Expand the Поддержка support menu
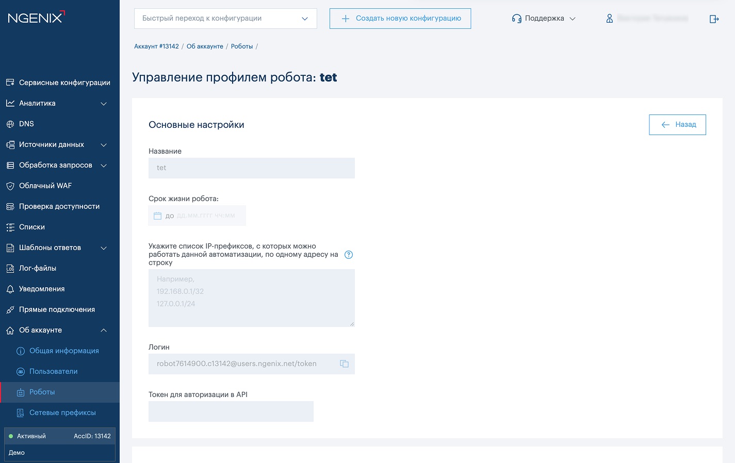 coord(544,19)
